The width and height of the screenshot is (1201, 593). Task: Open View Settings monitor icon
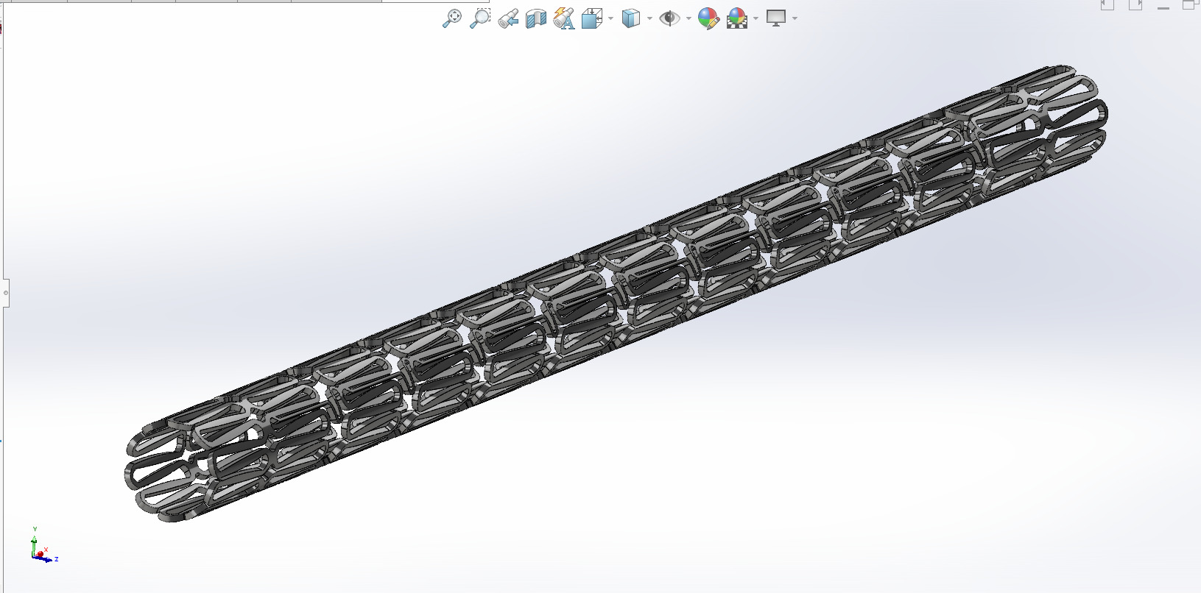[x=776, y=18]
